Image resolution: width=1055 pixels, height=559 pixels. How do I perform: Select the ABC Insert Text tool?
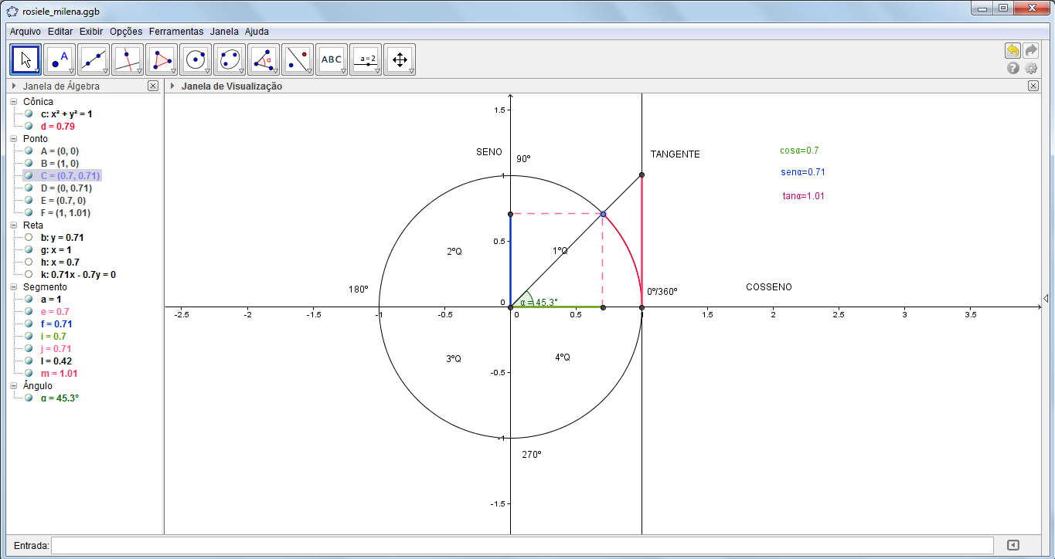tap(332, 59)
